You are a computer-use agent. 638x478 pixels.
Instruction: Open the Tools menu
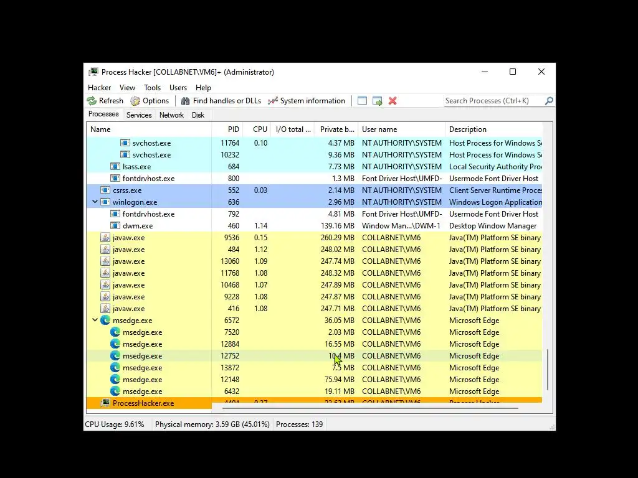click(x=152, y=88)
